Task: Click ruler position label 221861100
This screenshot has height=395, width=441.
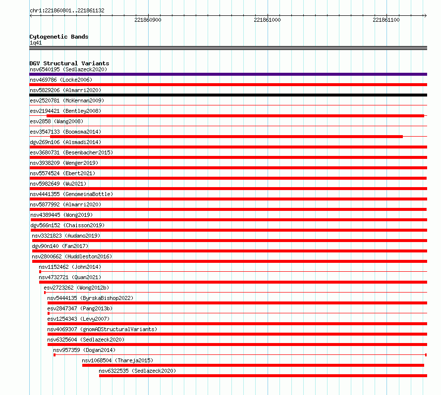Action: click(x=386, y=20)
